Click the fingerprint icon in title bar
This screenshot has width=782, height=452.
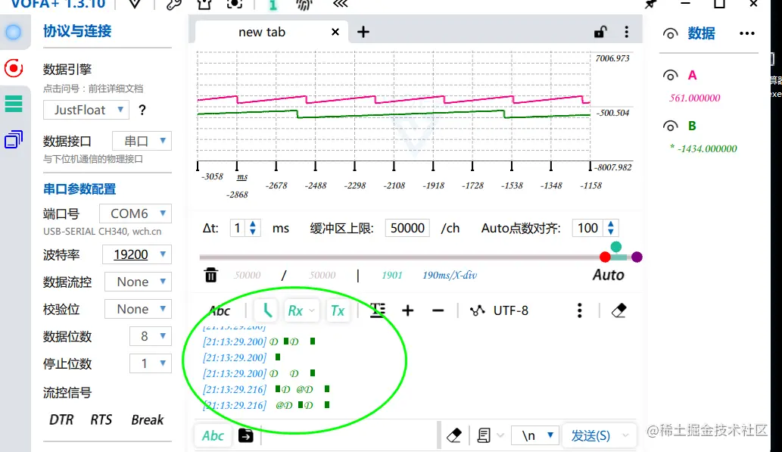point(304,5)
